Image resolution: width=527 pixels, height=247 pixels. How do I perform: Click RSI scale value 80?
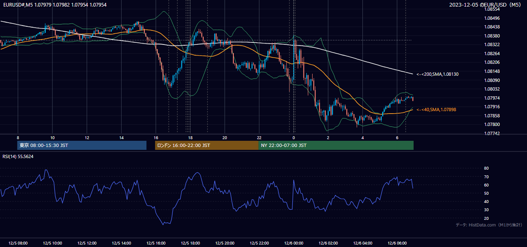click(x=486, y=168)
